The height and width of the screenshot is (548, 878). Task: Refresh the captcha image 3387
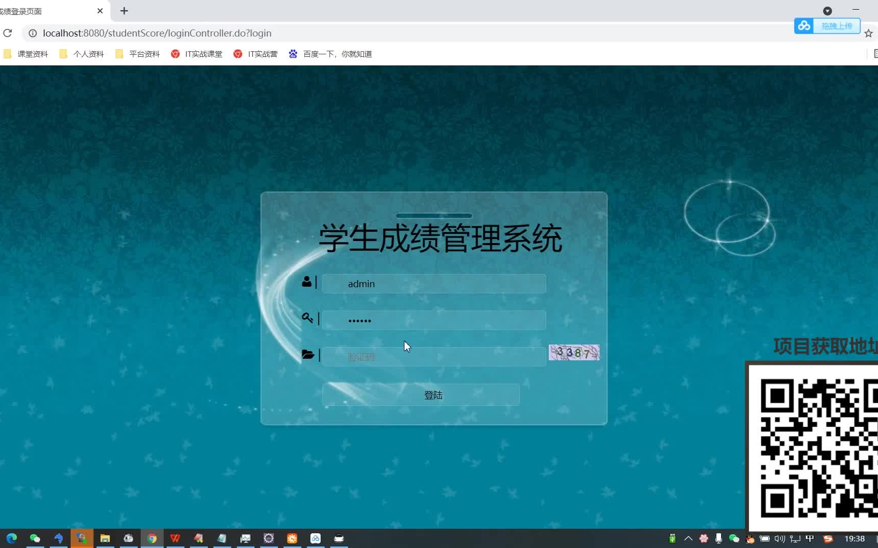pyautogui.click(x=574, y=353)
